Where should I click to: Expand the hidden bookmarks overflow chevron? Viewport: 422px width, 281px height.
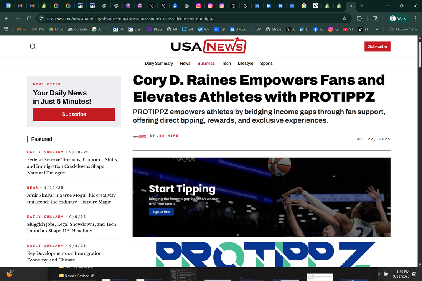(377, 29)
